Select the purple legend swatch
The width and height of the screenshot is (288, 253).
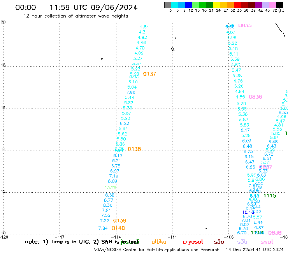[258, 5]
